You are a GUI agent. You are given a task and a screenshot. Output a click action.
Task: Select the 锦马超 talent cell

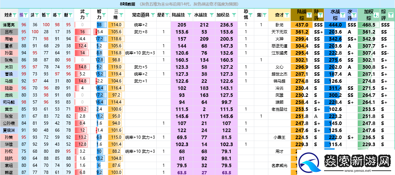[279, 81]
